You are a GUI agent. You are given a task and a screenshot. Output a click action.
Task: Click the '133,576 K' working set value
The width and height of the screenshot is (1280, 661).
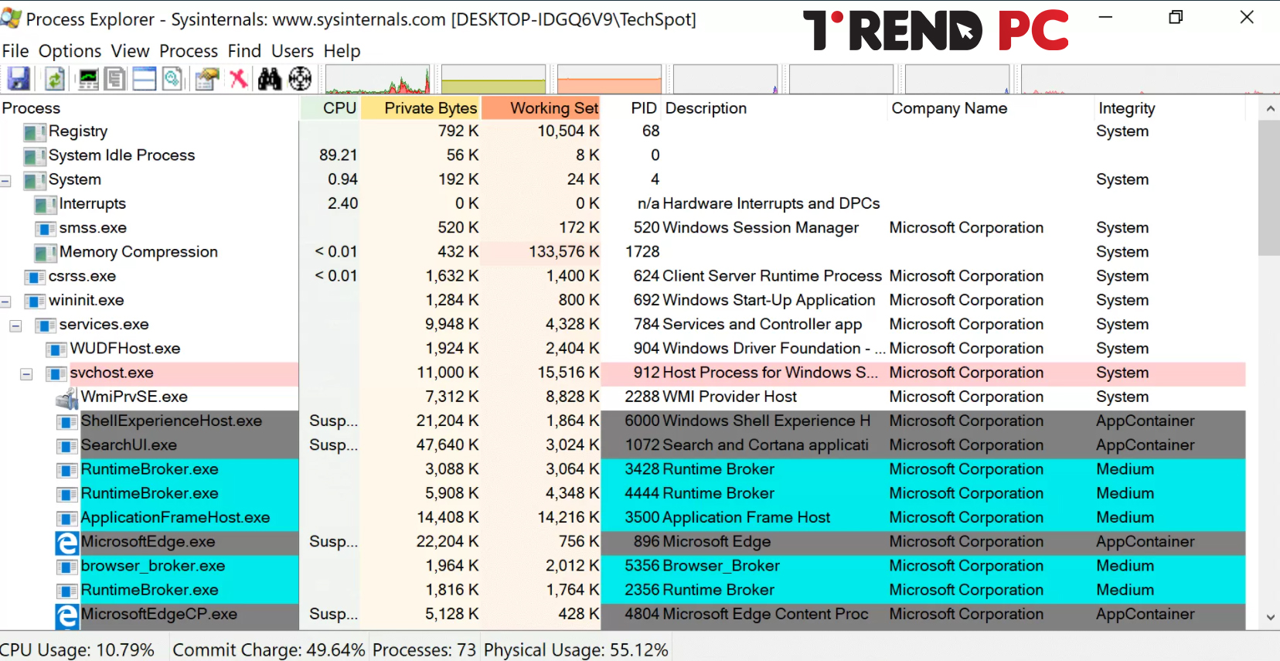[563, 252]
